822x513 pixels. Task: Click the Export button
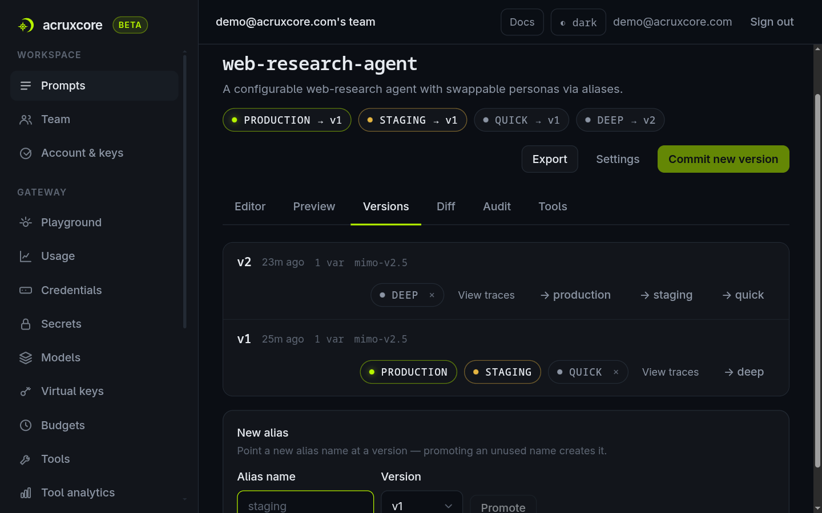point(550,159)
